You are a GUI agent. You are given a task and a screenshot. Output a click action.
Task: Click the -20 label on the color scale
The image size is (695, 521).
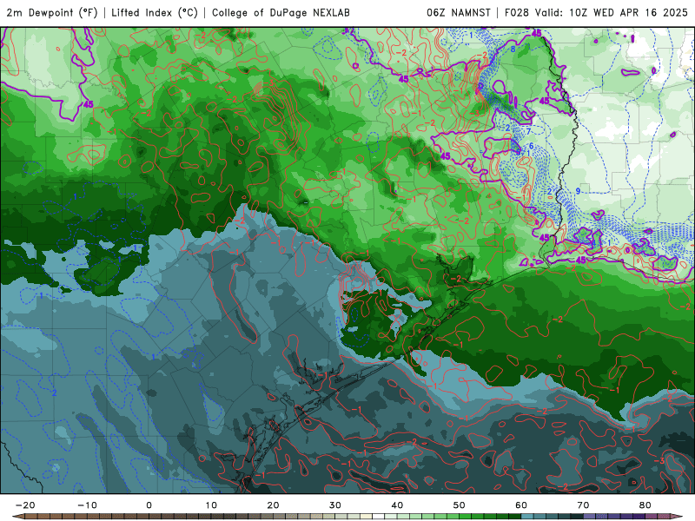[25, 505]
